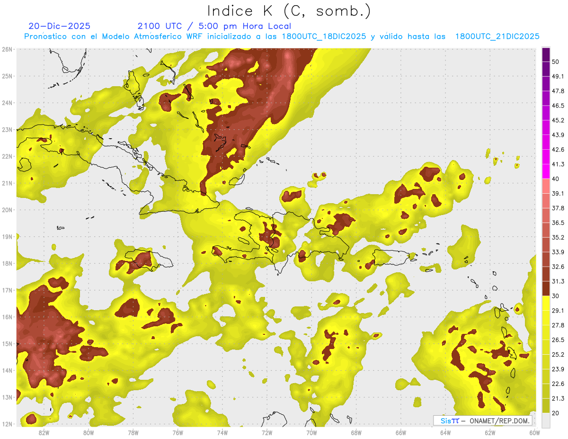568x439 pixels.
Task: Click the colorbar value '32.6'
Action: 558,267
